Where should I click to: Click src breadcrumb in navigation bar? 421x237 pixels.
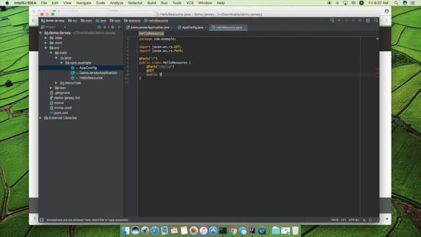[x=72, y=20]
